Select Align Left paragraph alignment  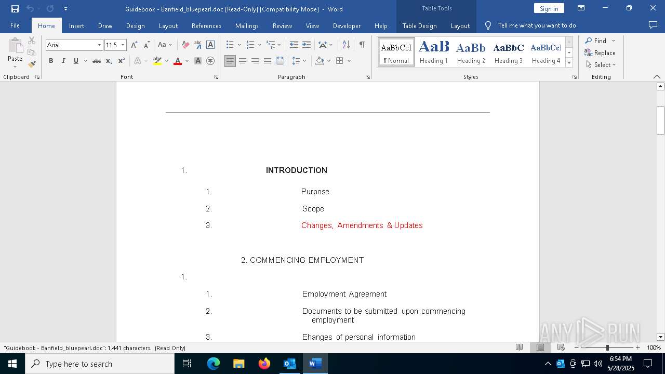pyautogui.click(x=230, y=61)
